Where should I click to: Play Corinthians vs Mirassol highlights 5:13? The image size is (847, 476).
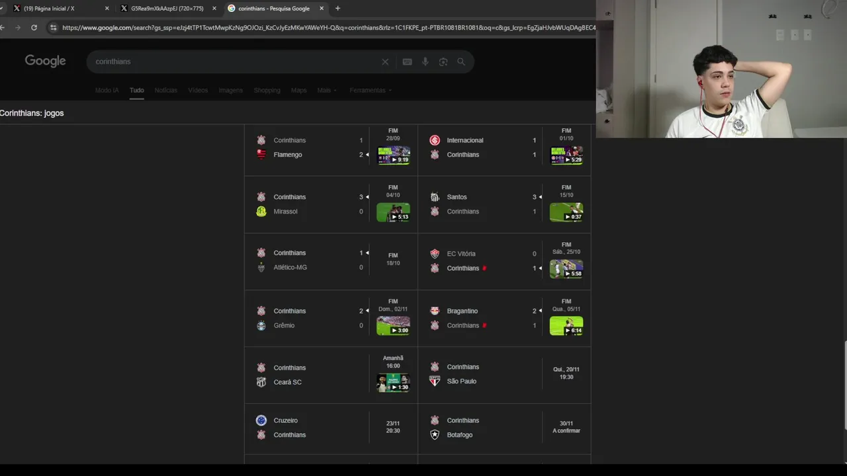(x=393, y=212)
